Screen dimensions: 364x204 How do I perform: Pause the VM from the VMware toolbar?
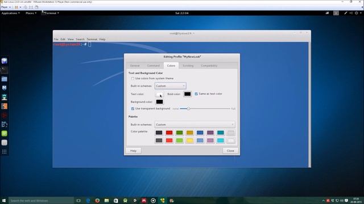click(x=16, y=7)
